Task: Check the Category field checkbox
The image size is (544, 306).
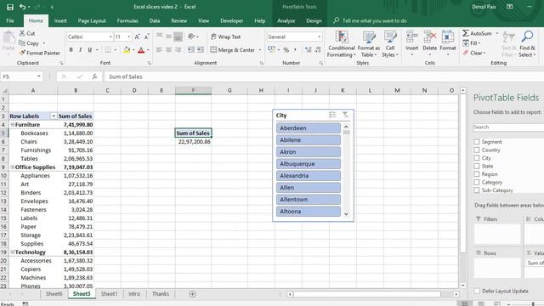Action: (x=476, y=182)
